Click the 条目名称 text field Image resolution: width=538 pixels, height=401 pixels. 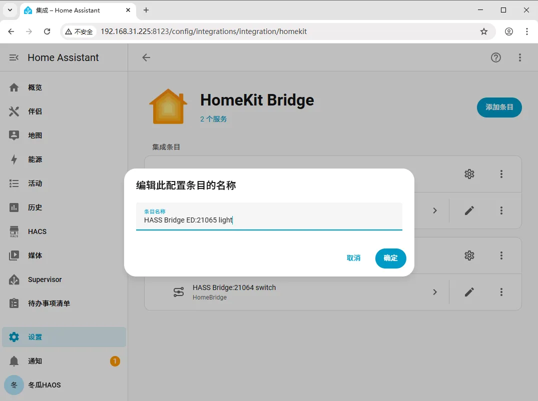click(x=269, y=216)
